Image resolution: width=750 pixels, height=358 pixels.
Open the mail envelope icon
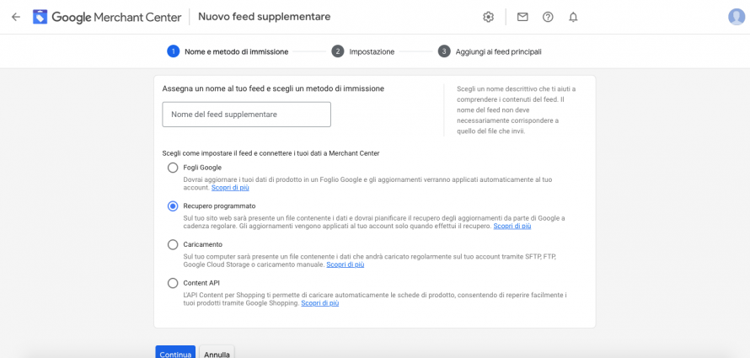tap(522, 17)
